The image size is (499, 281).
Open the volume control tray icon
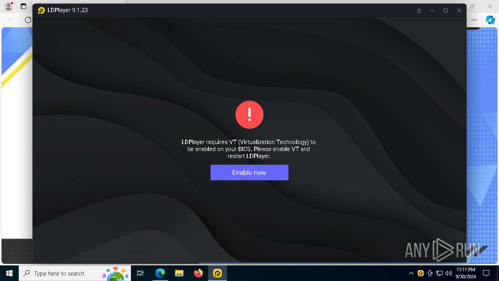point(449,273)
